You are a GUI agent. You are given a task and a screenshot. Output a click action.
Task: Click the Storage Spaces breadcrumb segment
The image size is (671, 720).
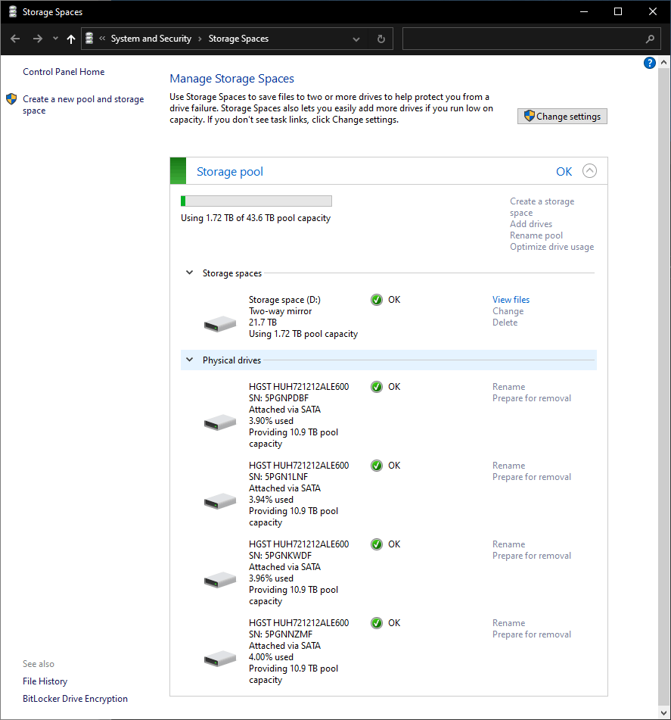coord(238,39)
